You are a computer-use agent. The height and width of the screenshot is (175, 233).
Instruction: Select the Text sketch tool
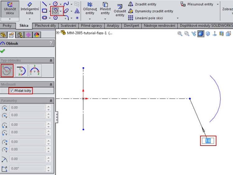pyautogui.click(x=77, y=11)
